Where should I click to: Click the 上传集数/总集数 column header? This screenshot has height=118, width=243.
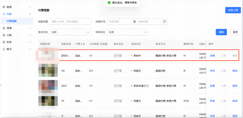pos(98,44)
